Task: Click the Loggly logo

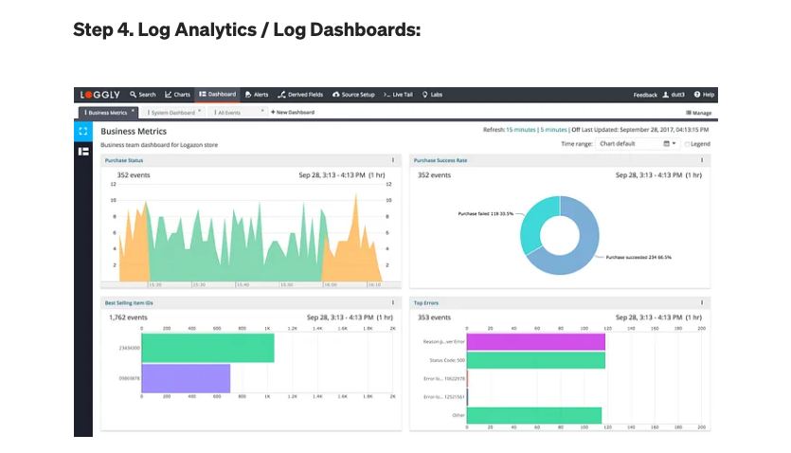Action: [101, 95]
